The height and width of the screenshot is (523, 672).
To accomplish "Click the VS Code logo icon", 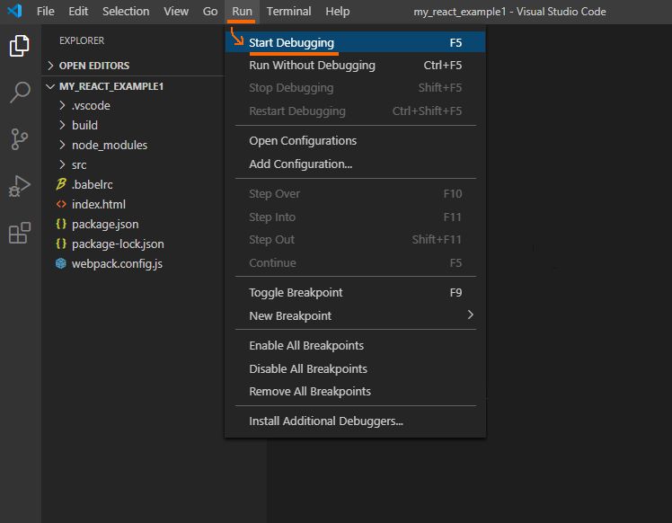I will click(14, 12).
